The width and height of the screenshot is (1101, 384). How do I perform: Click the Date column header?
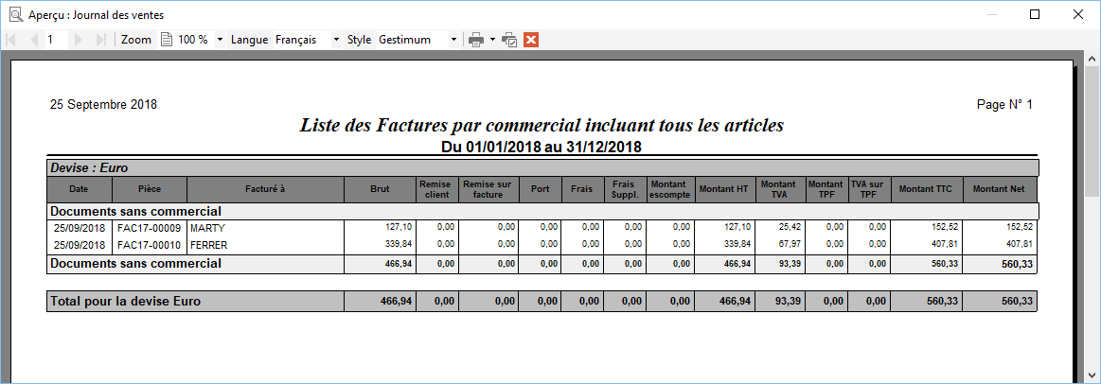coord(79,189)
